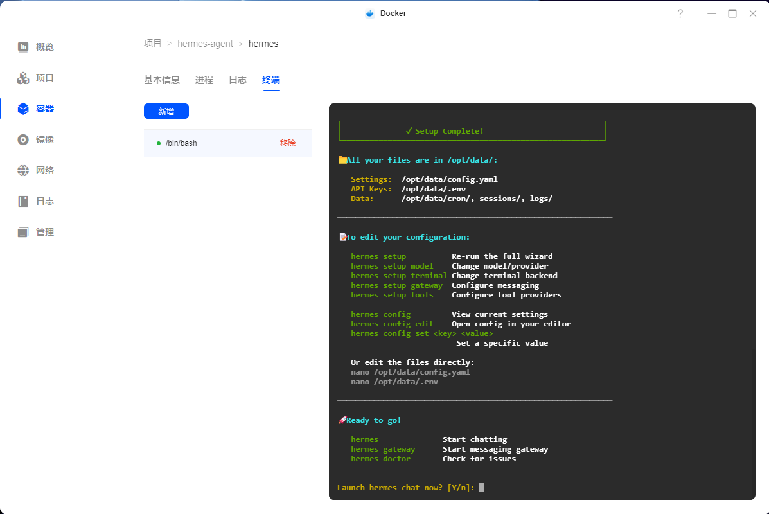The width and height of the screenshot is (769, 514).
Task: Maximize the Docker window
Action: [x=732, y=13]
